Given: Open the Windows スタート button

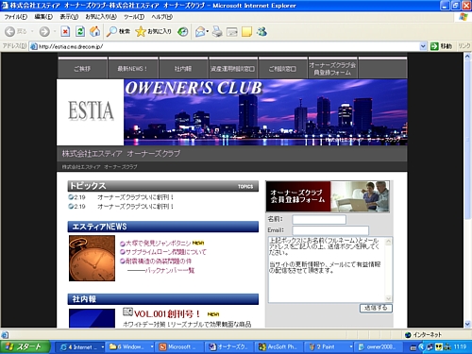Looking at the screenshot, I should tap(25, 346).
